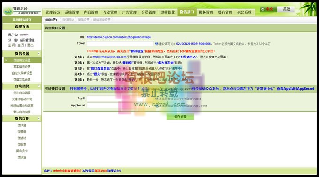Click the 消息接口设置 section header
The image size is (319, 177).
pos(55,28)
